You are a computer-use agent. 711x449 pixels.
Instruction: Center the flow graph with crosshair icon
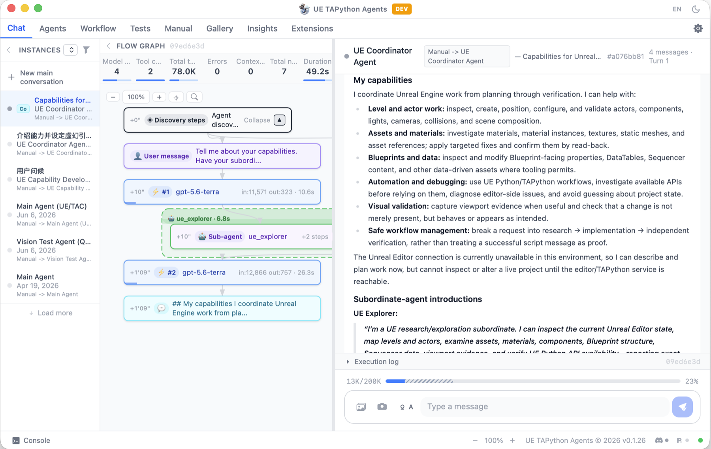click(x=176, y=97)
